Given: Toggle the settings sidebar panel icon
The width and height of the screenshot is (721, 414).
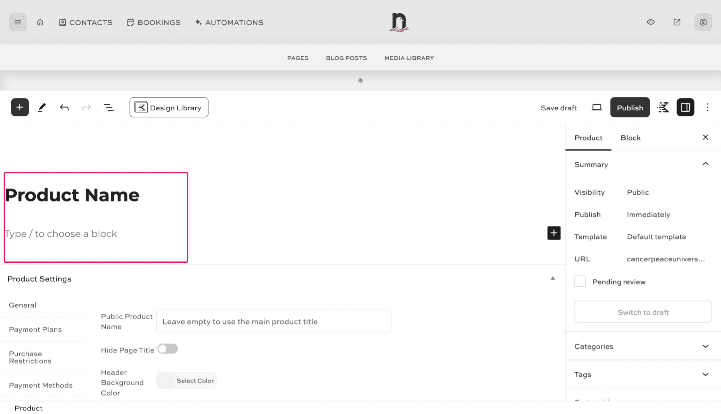Looking at the screenshot, I should (x=685, y=107).
